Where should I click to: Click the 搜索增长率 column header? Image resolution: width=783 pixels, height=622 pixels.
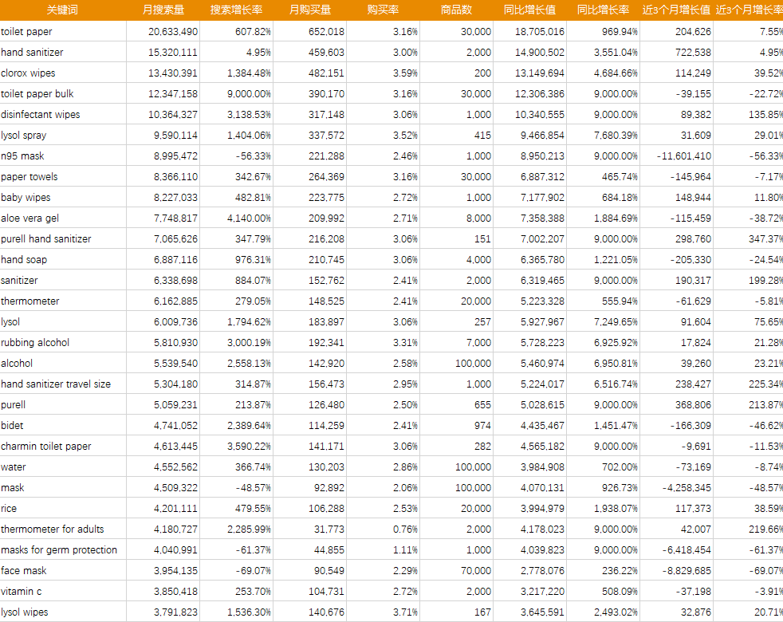click(x=236, y=10)
